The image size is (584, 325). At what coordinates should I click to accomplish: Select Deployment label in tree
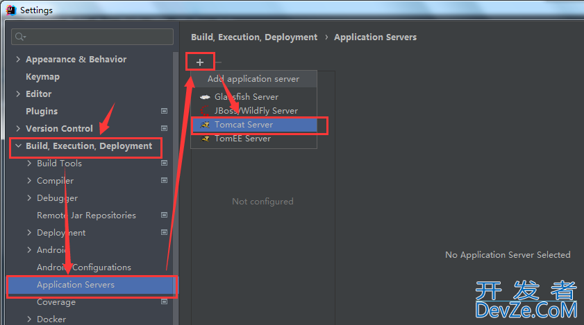61,233
